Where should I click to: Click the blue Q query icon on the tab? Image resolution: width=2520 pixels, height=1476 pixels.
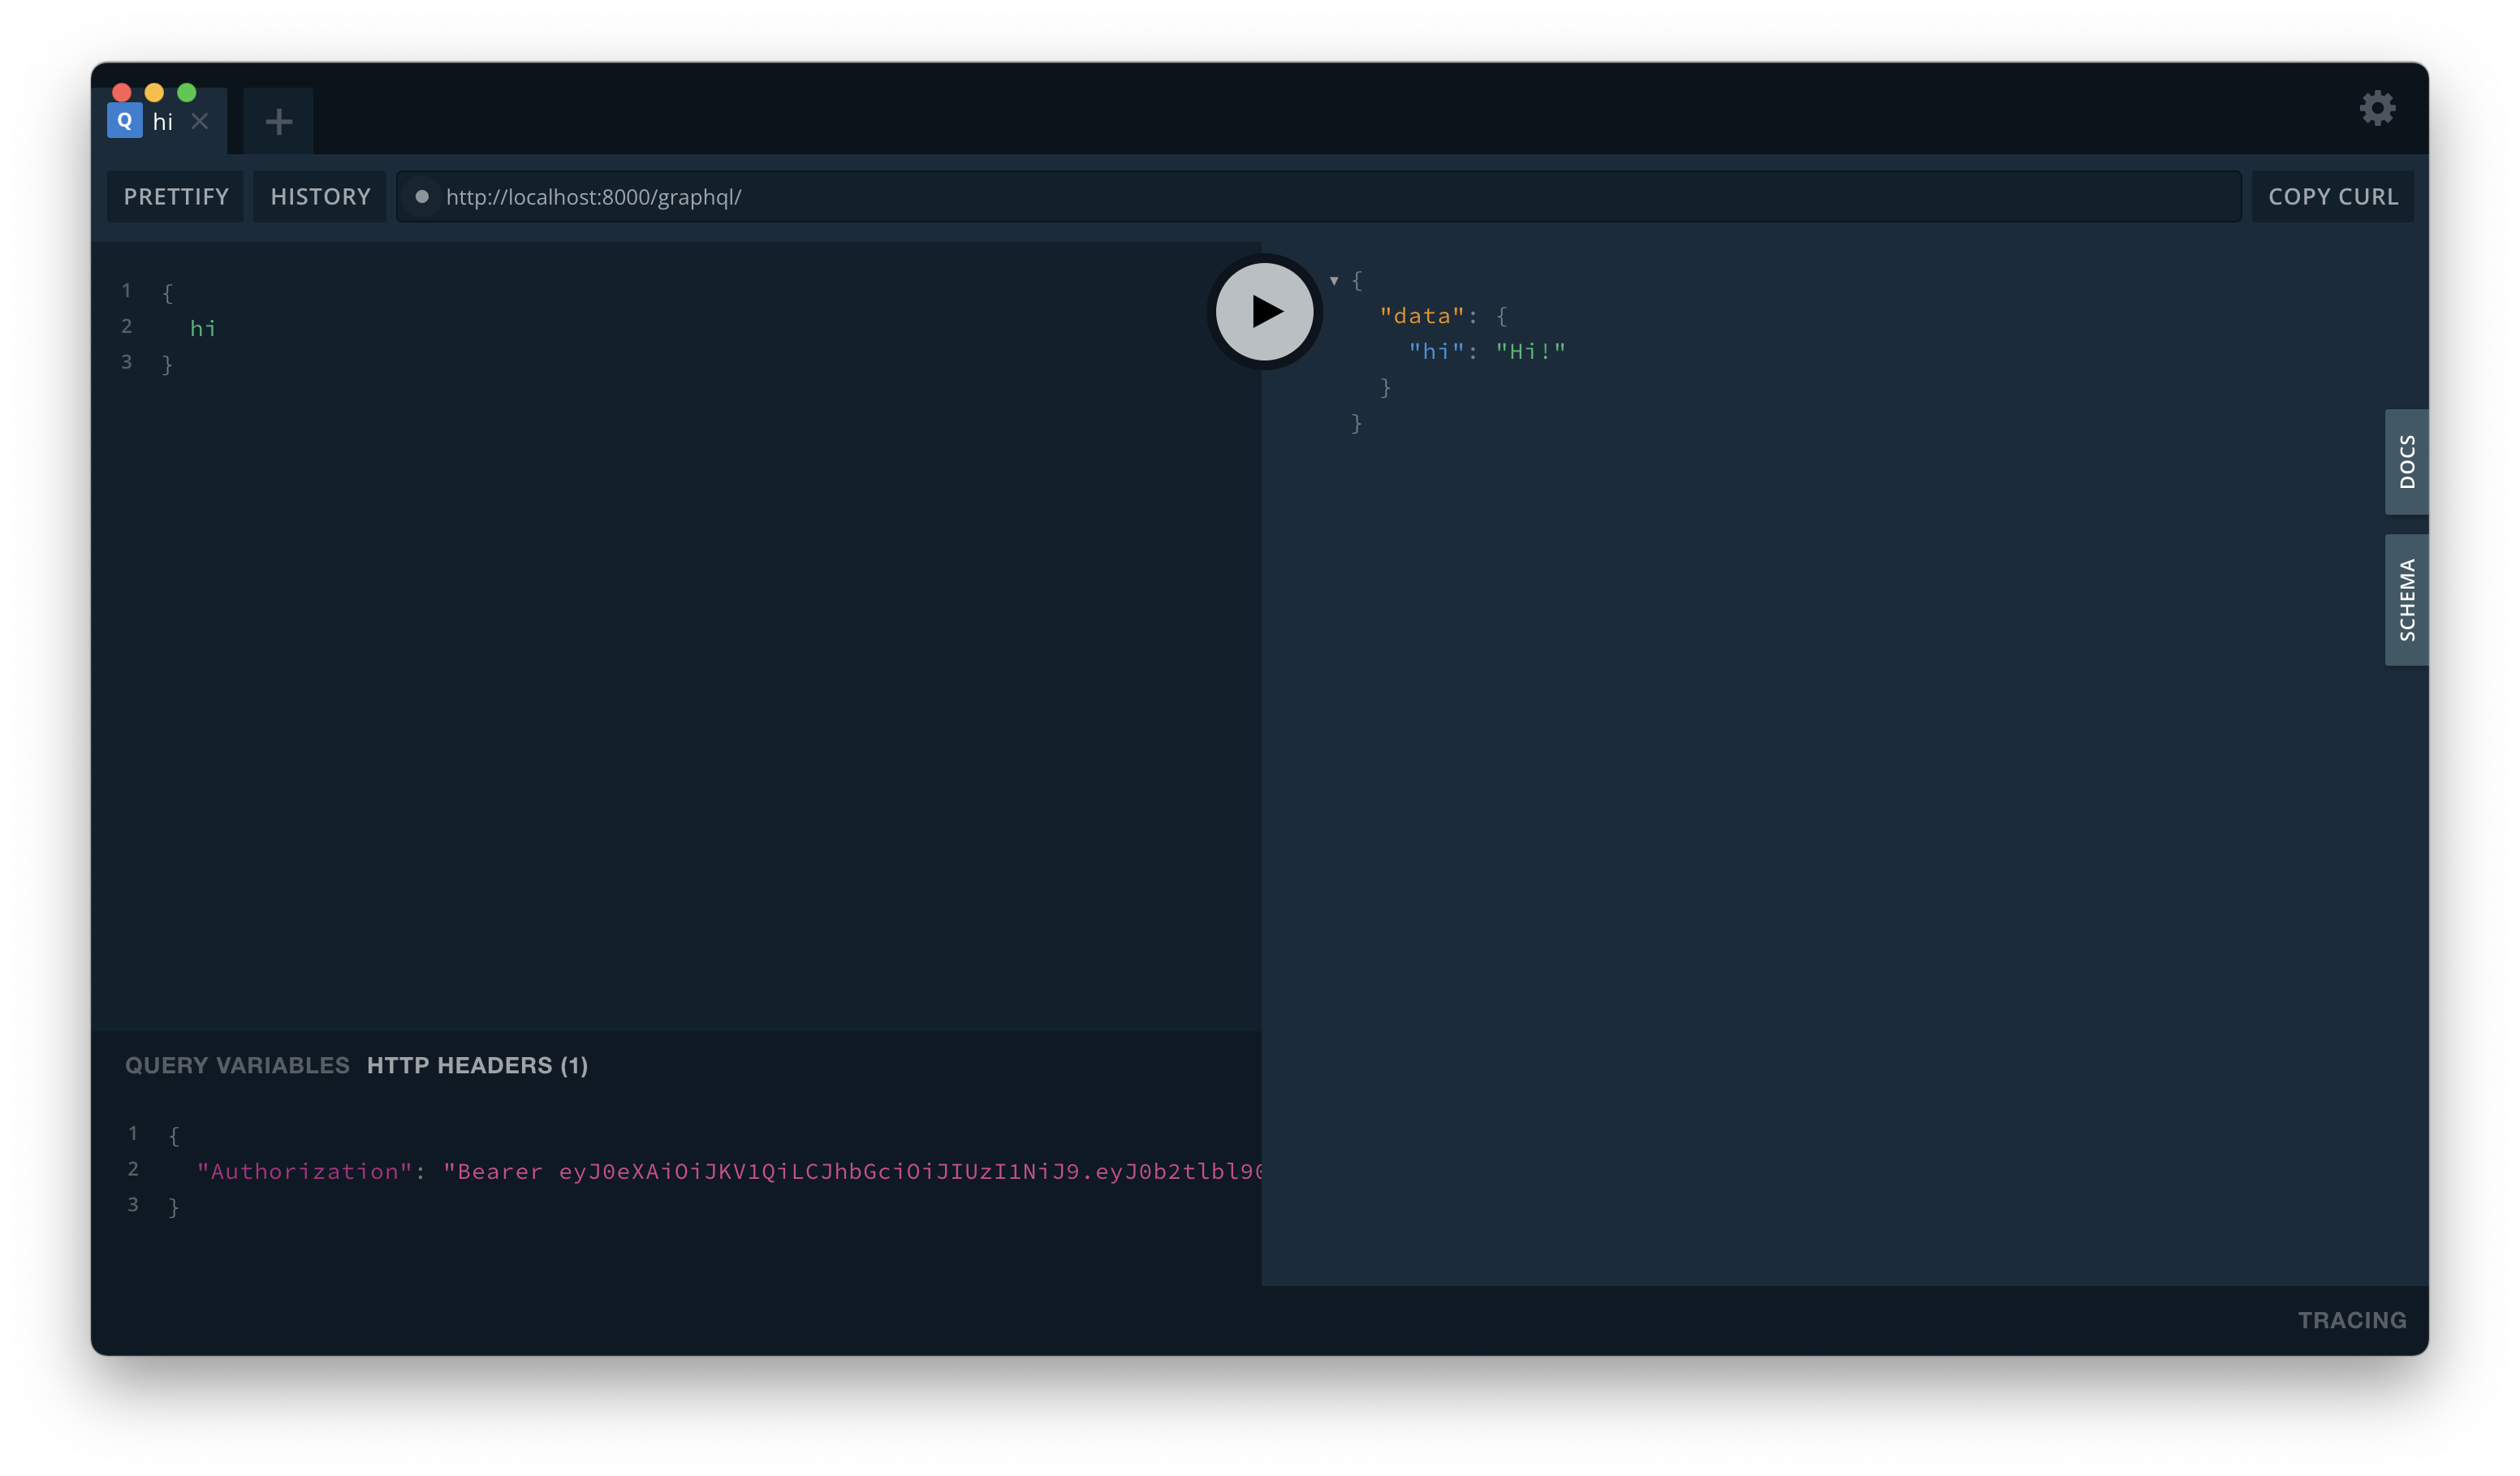coord(124,120)
